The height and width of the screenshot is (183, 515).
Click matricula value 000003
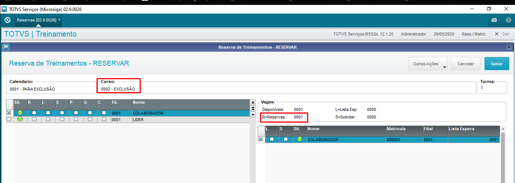pos(394,140)
